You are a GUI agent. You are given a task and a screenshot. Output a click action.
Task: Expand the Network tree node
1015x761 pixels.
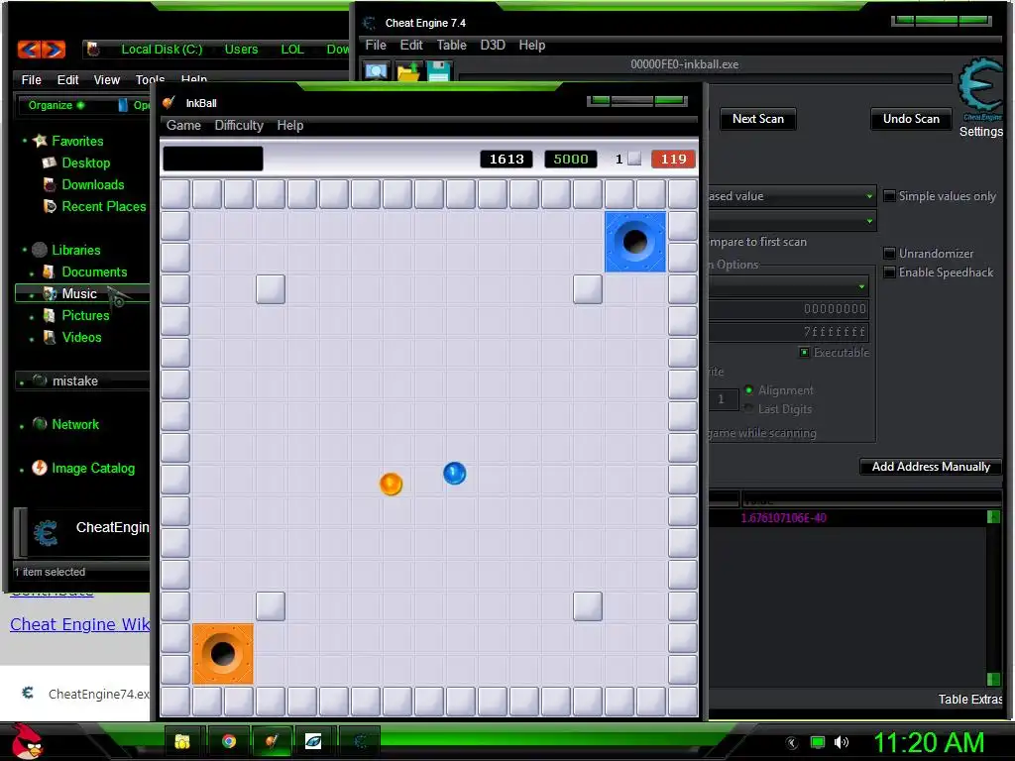(x=22, y=425)
